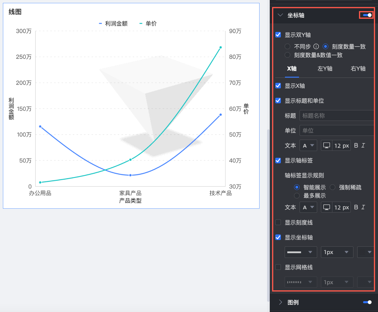Select 刻度数量&数值一致 radio option

click(288, 55)
